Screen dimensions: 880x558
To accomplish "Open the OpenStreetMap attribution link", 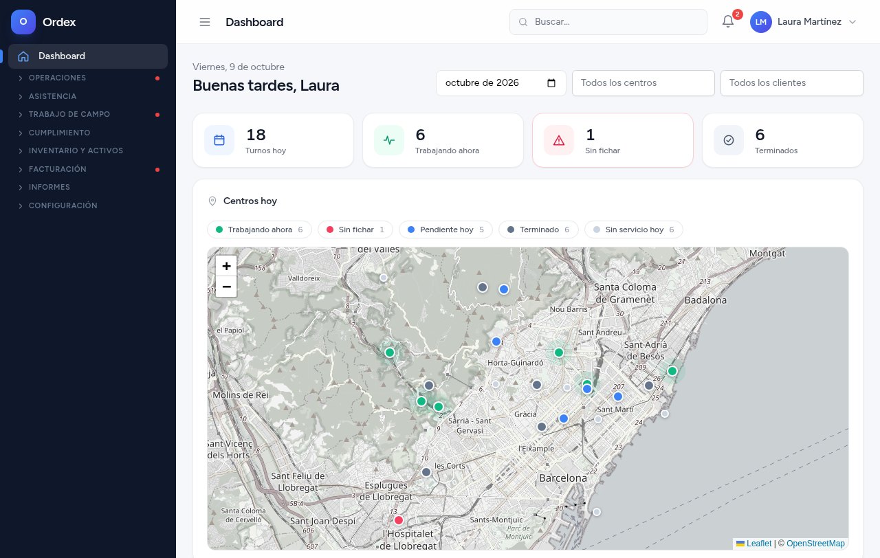I will click(x=815, y=544).
